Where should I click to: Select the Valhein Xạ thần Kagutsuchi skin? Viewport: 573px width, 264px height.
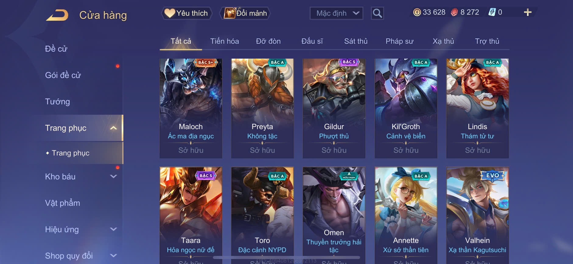pos(477,215)
